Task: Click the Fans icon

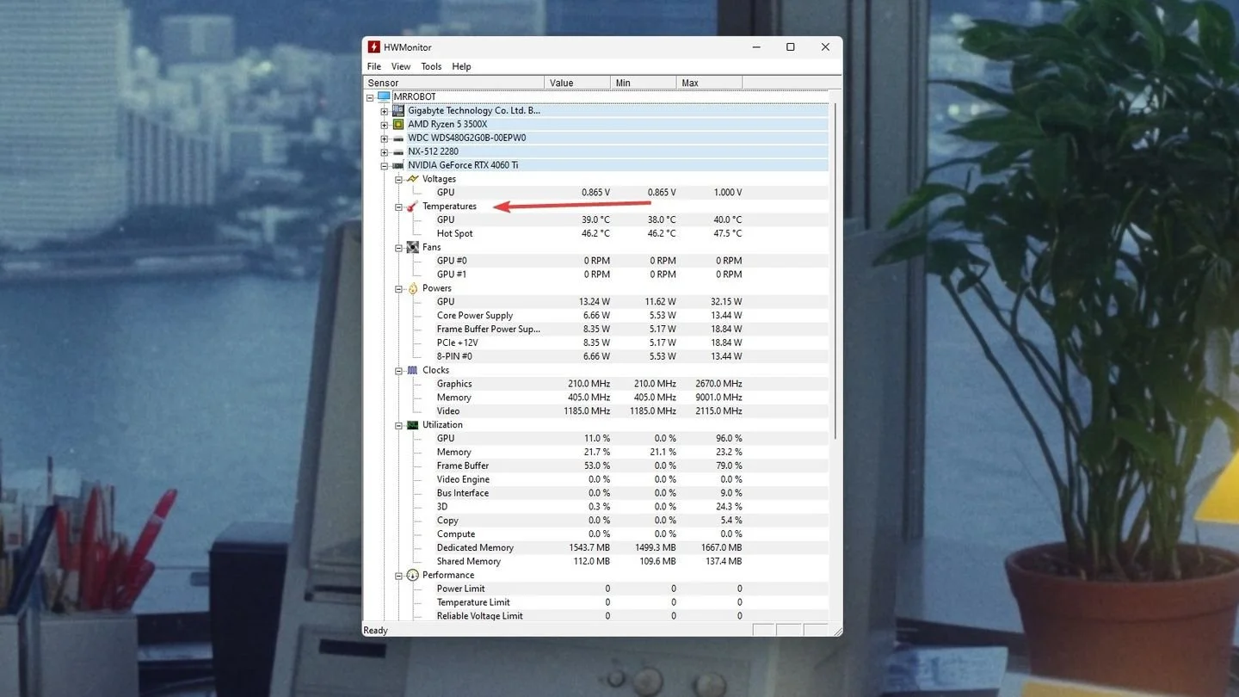Action: pos(413,247)
